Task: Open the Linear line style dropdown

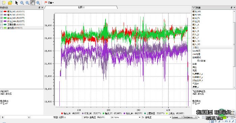Action: [x=177, y=117]
